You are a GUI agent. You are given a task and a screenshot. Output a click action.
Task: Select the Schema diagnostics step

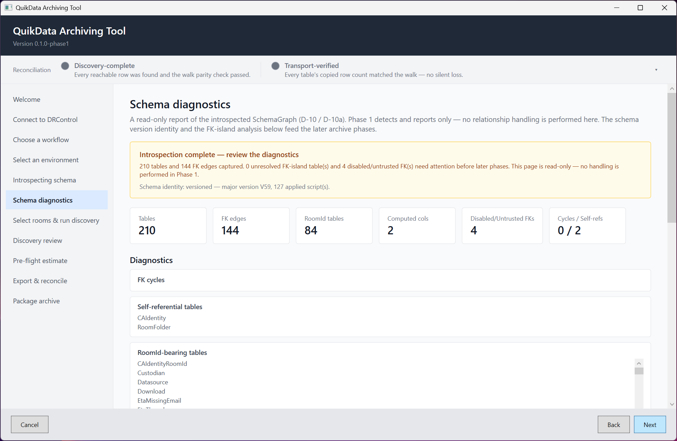coord(57,200)
